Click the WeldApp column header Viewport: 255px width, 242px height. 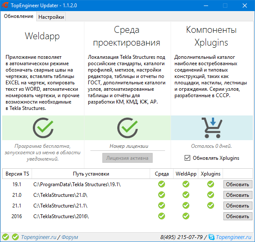pos(186,173)
